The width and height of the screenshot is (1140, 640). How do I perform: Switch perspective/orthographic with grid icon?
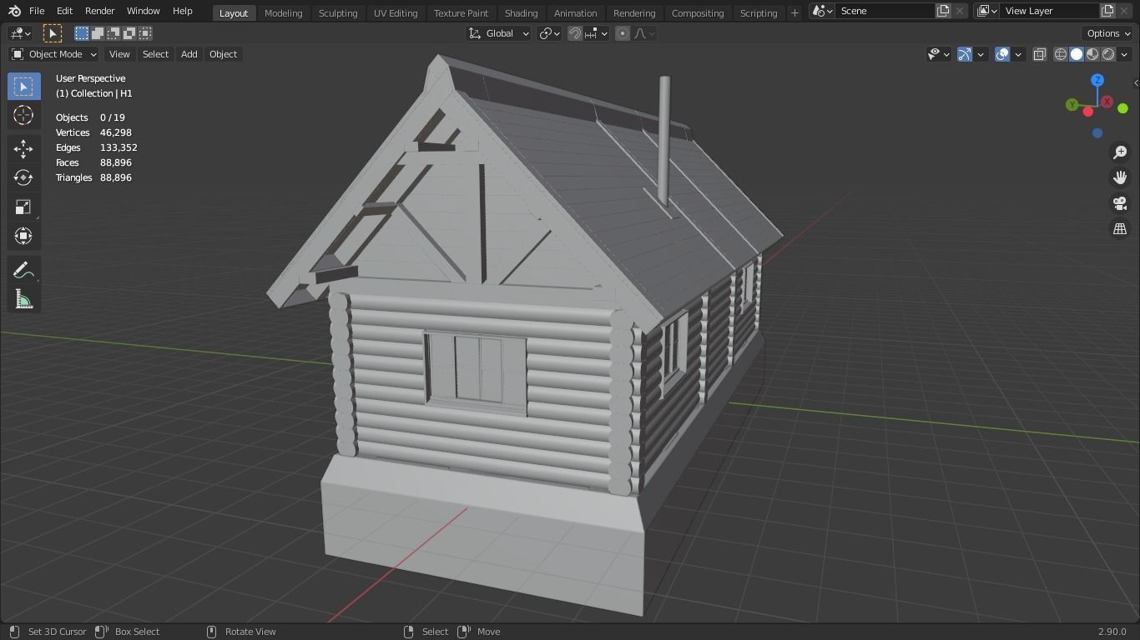(1120, 228)
